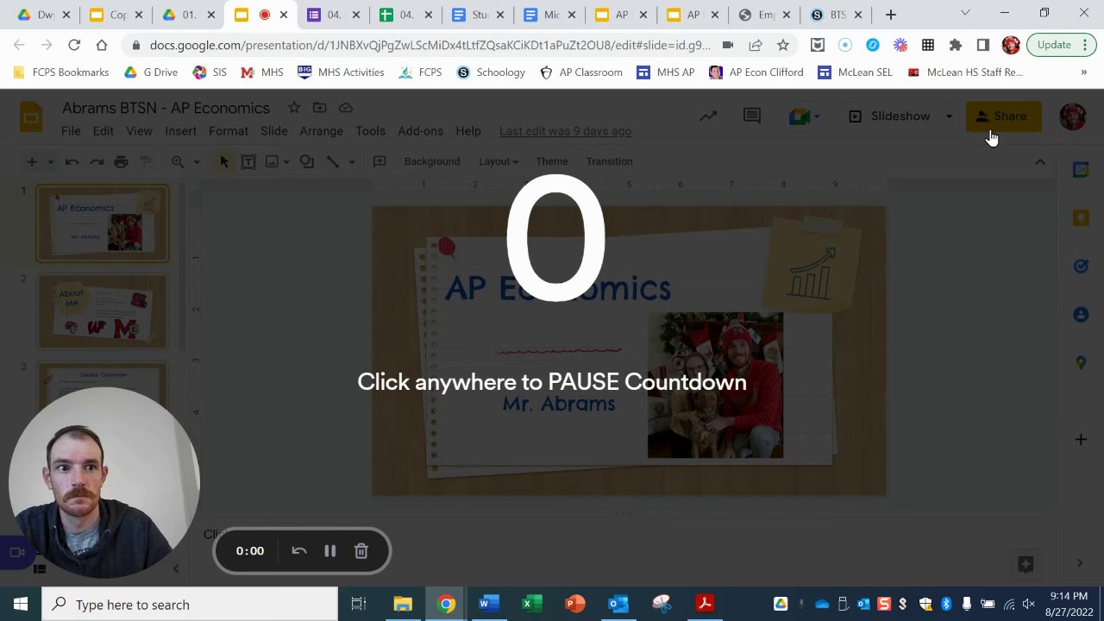Choose the Line tool
1104x621 pixels.
(333, 161)
